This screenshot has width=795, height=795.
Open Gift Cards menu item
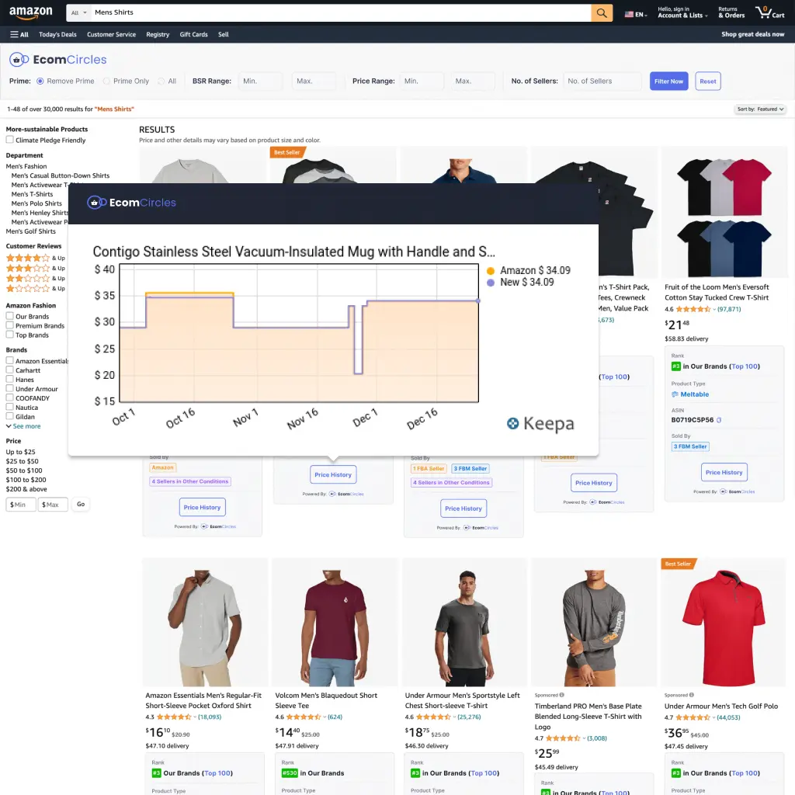click(x=193, y=34)
